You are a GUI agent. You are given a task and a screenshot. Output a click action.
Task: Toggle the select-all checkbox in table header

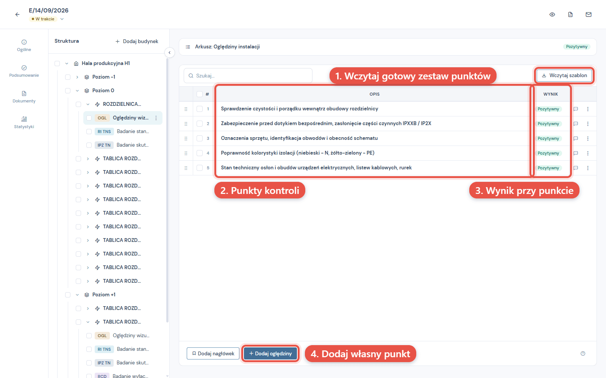(200, 94)
